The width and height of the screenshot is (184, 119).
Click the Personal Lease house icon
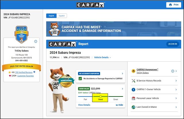pyautogui.click(x=133, y=98)
